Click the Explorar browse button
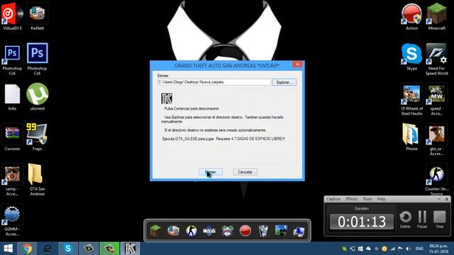 tap(284, 82)
